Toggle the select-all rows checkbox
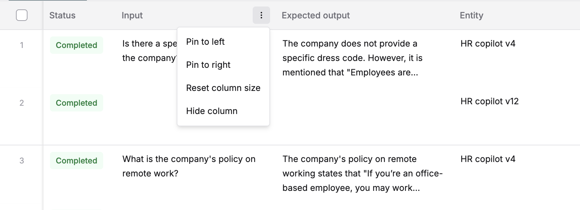The image size is (580, 210). point(22,15)
